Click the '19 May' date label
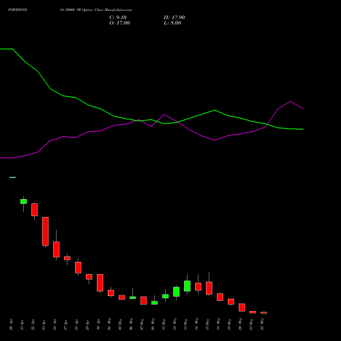 [229, 324]
